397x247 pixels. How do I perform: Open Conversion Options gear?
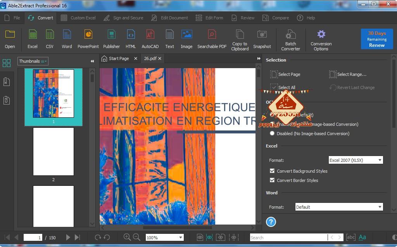tap(321, 40)
